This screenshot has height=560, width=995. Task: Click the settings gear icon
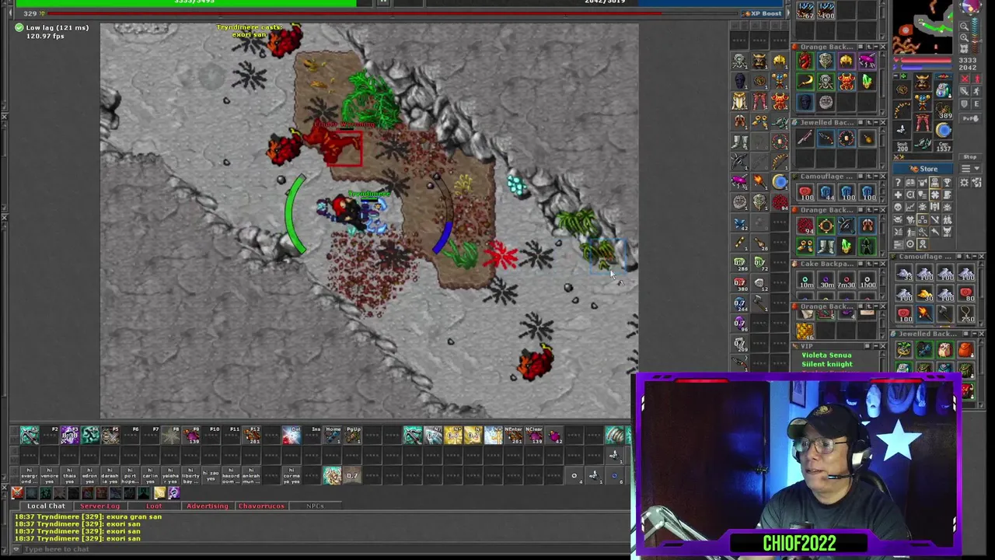[x=964, y=182]
